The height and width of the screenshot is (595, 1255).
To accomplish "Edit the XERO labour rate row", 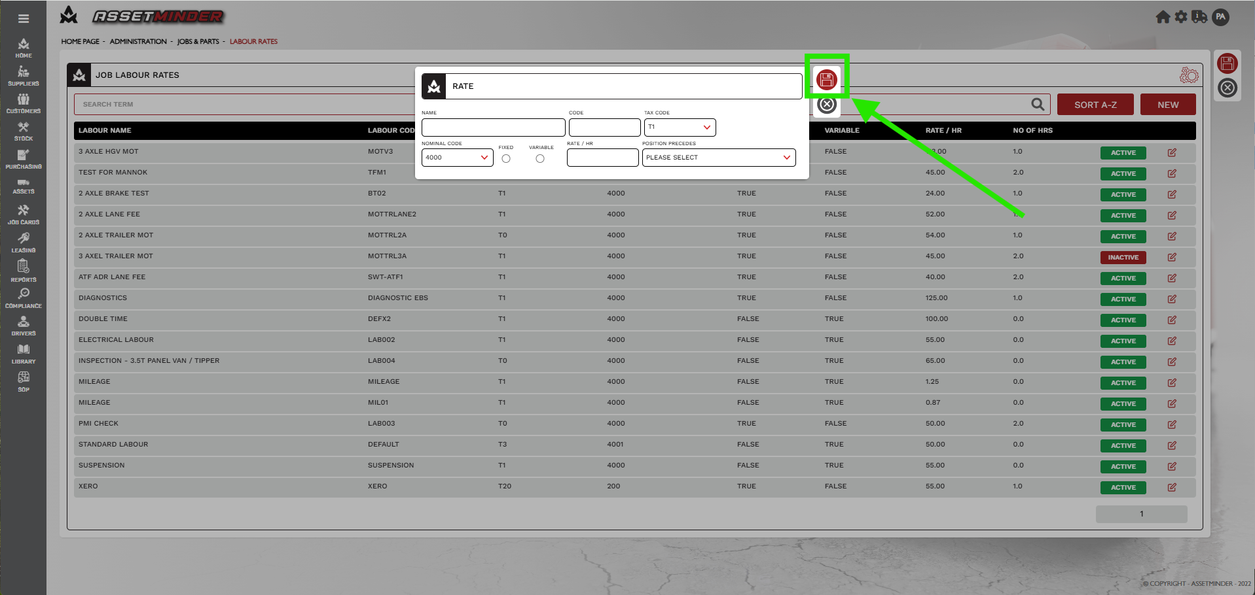I will (x=1172, y=487).
